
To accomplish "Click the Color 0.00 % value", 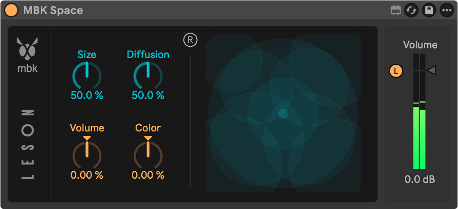I will coord(148,175).
